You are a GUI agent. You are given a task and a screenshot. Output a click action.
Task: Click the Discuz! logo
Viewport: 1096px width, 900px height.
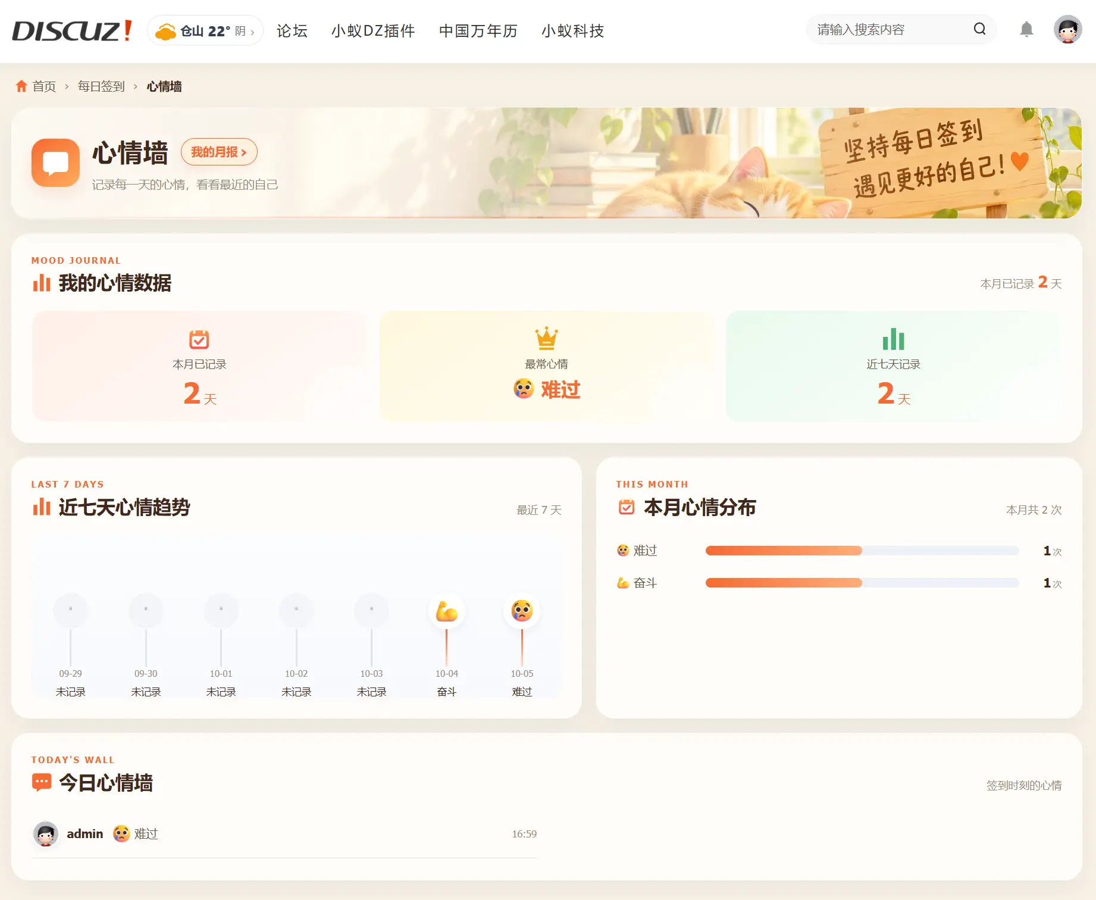tap(72, 31)
